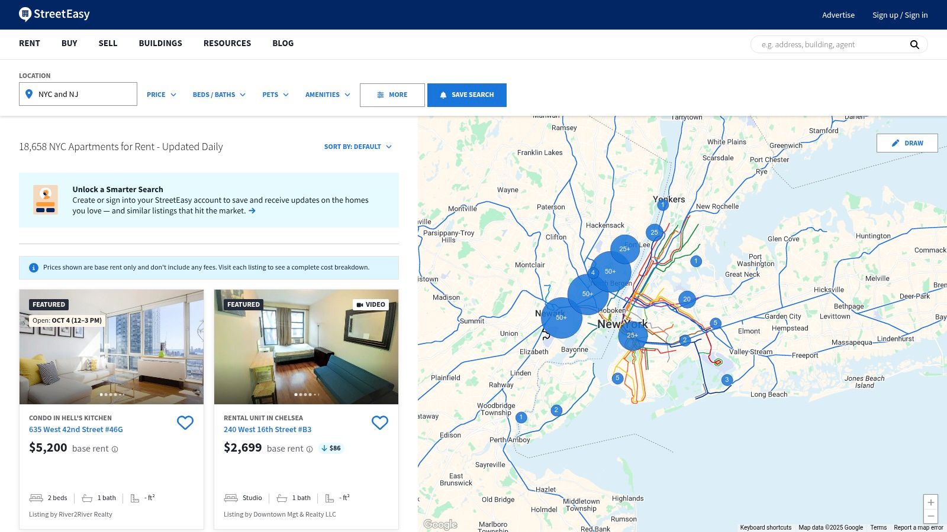Viewport: 947px width, 532px height.
Task: Click the Save Search button
Action: click(466, 95)
